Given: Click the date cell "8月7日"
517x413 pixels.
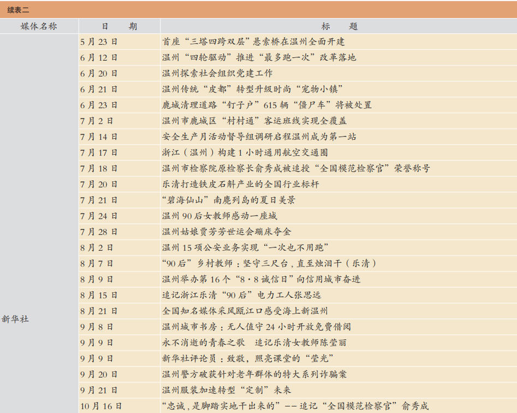Looking at the screenshot, I should (x=97, y=263).
